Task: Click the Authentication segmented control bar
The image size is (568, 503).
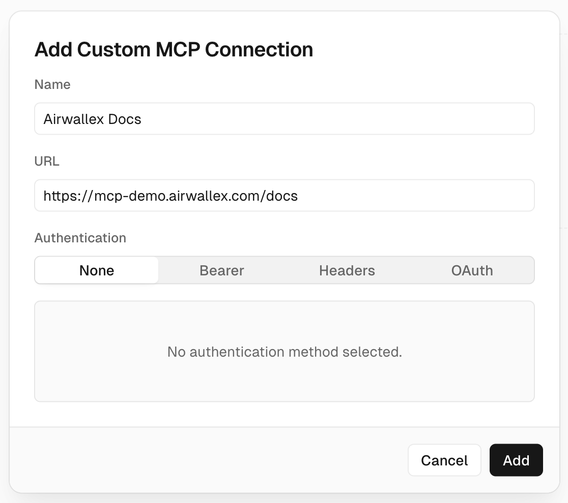Action: [x=285, y=270]
